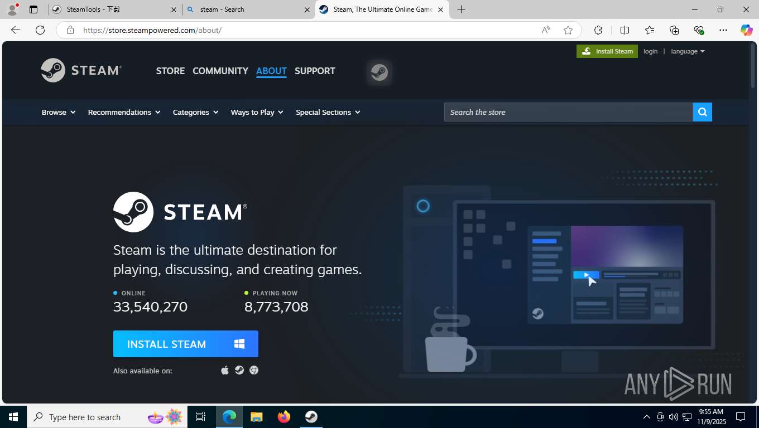Viewport: 759px width, 428px height.
Task: Click the blue INSTALL STEAM button
Action: click(x=186, y=344)
